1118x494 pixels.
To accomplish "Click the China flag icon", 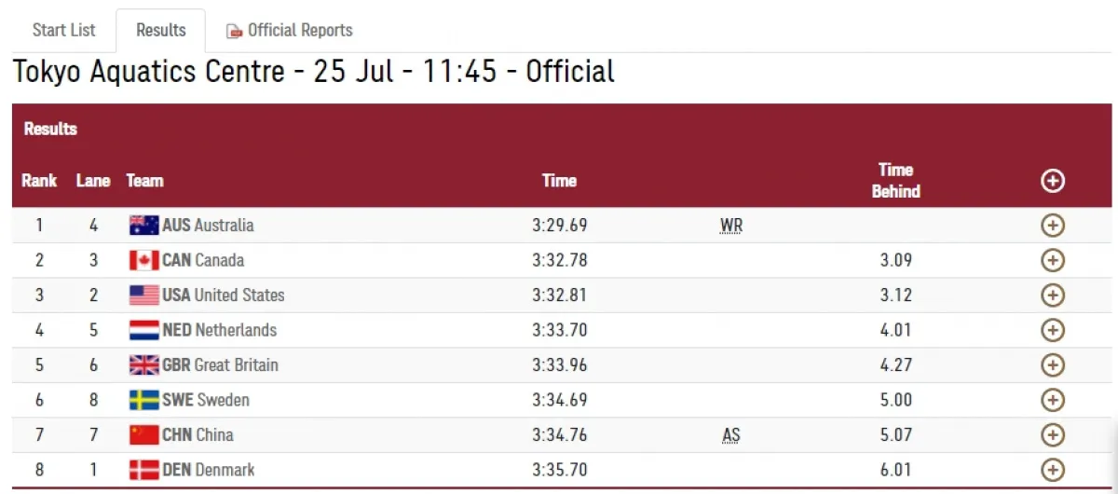I will (143, 435).
